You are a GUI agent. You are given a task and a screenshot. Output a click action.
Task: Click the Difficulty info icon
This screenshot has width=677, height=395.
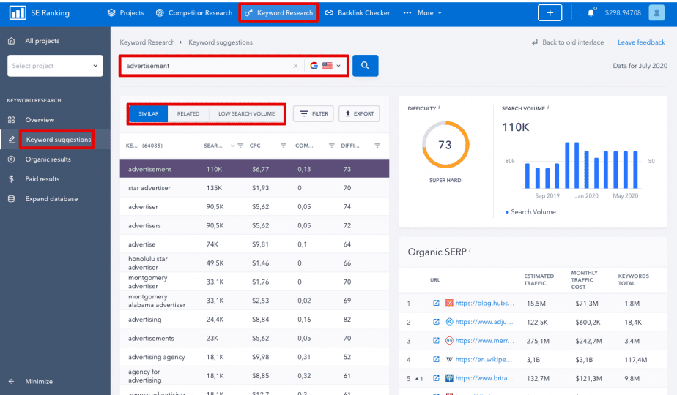439,107
